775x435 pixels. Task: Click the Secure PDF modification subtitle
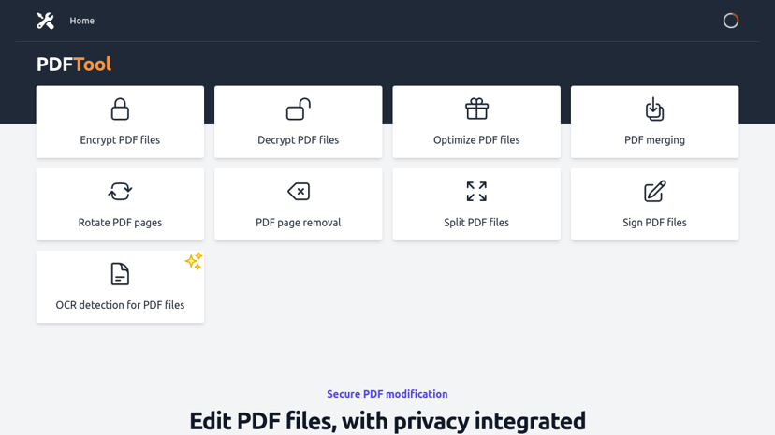click(x=387, y=394)
